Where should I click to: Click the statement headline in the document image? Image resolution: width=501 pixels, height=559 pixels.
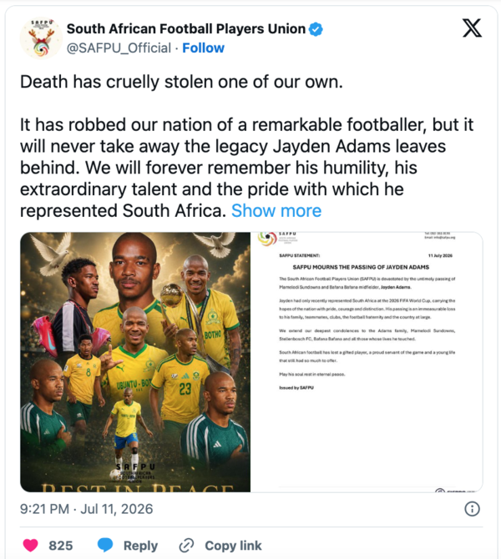361,267
